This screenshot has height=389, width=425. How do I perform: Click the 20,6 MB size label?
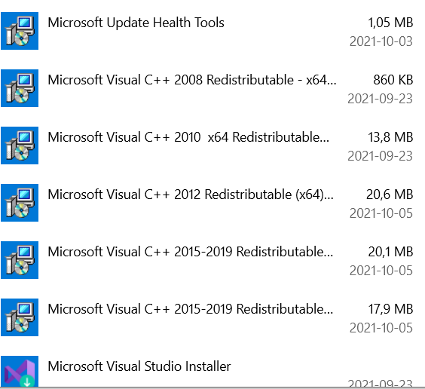click(390, 194)
